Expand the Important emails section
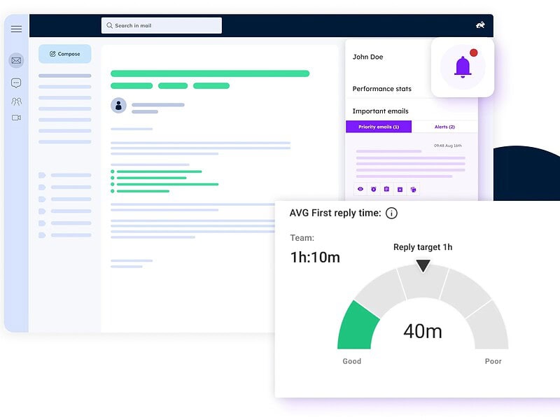The image size is (560, 420). pyautogui.click(x=380, y=111)
